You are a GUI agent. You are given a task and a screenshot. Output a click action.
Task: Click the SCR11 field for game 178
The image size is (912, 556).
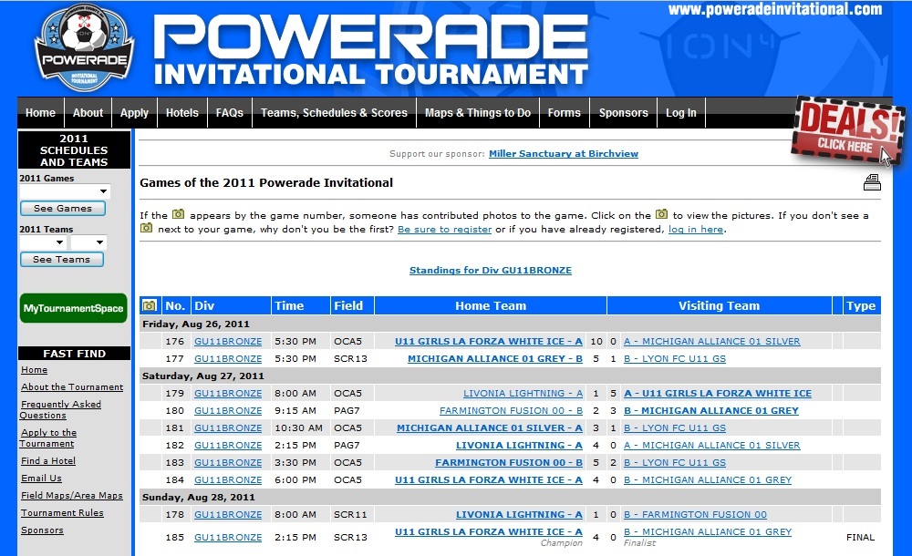pyautogui.click(x=350, y=515)
